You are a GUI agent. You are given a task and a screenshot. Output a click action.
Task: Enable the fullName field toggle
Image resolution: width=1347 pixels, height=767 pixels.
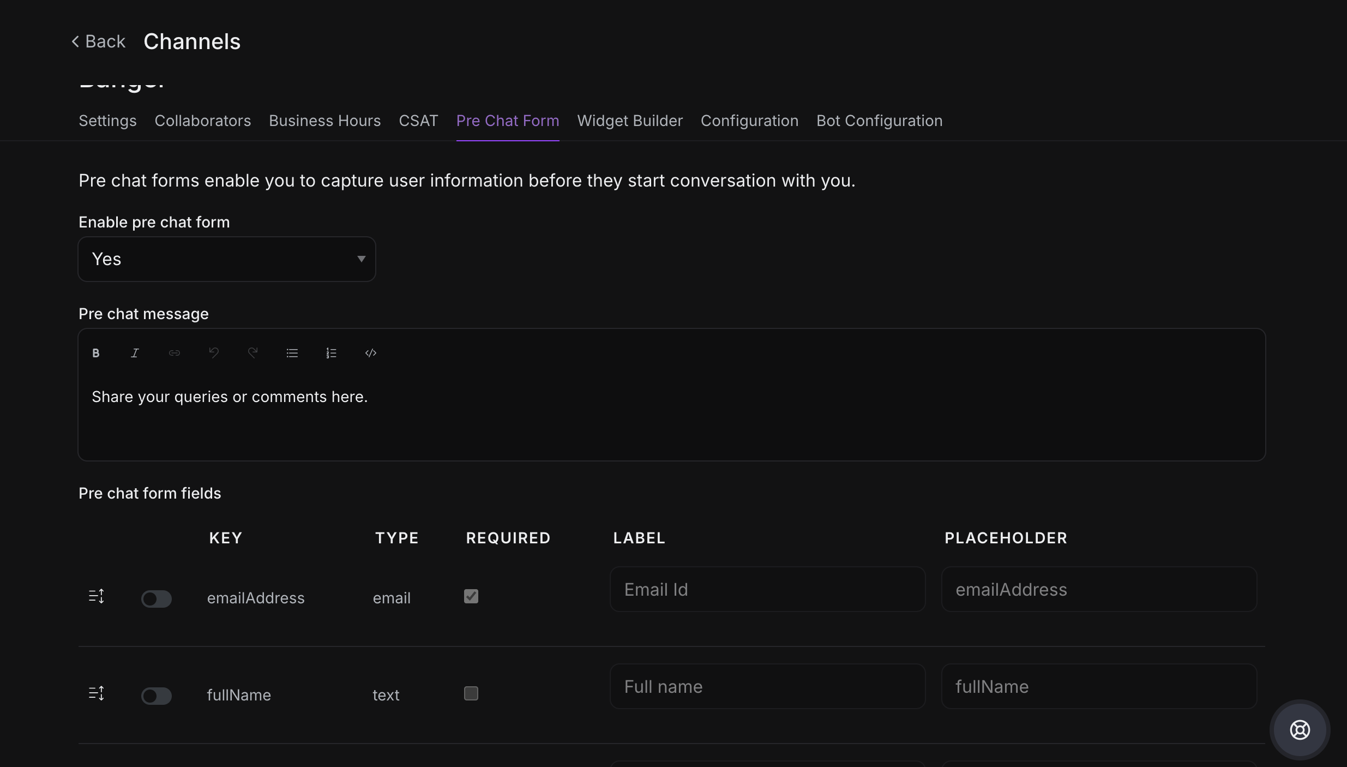click(157, 696)
